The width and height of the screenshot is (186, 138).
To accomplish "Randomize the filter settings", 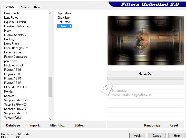I will pyautogui.click(x=152, y=125).
